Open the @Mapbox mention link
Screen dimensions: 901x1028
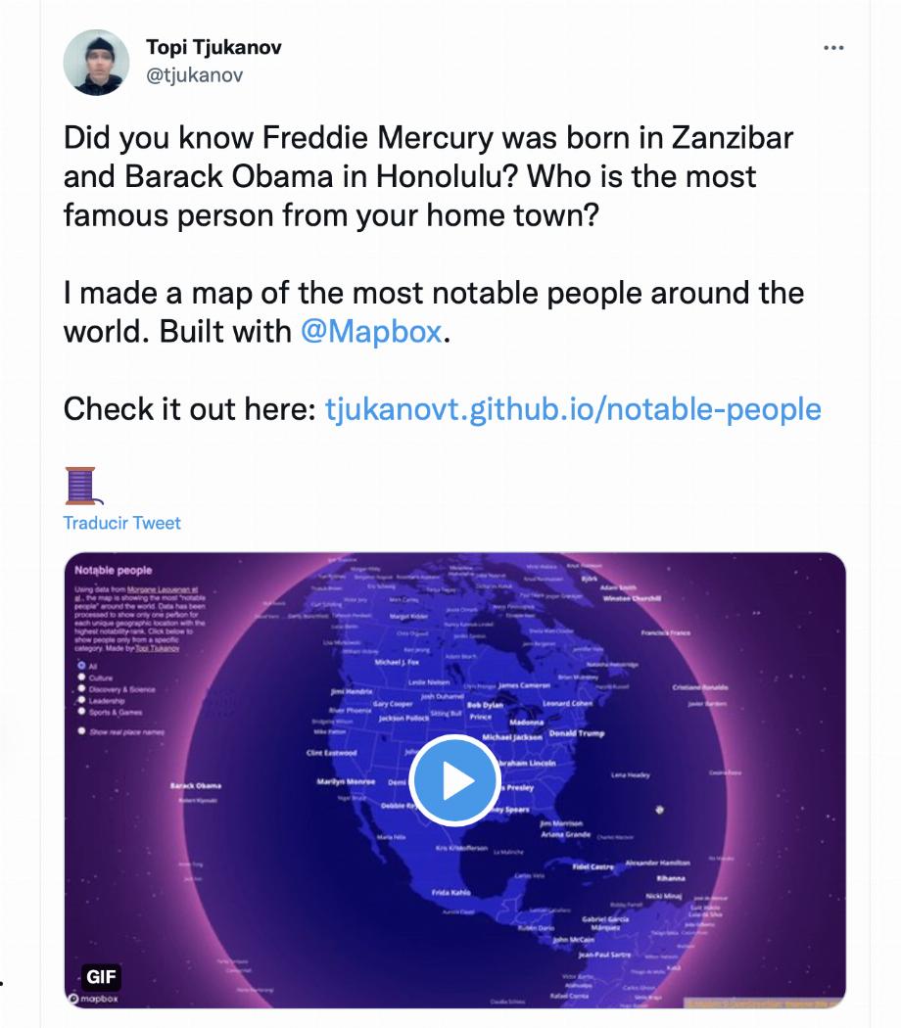(x=371, y=332)
